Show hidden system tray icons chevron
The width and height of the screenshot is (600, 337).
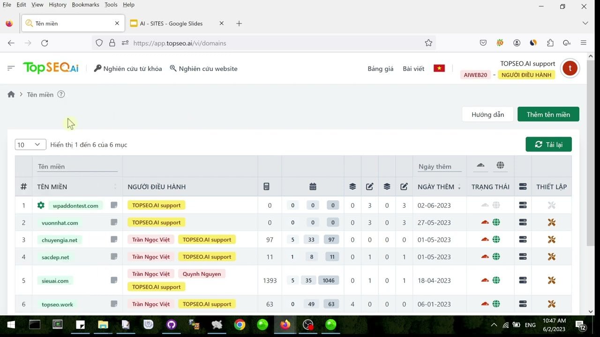pos(494,325)
